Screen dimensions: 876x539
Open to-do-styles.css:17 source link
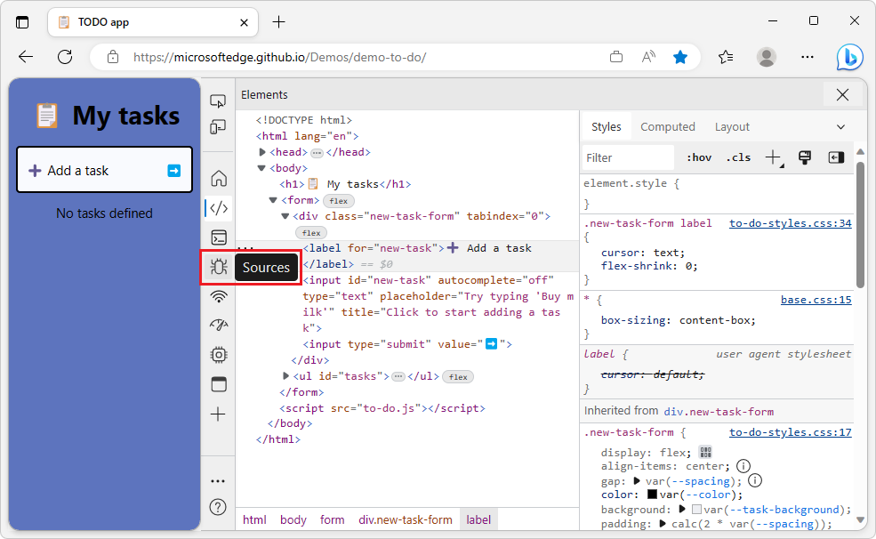click(x=790, y=432)
